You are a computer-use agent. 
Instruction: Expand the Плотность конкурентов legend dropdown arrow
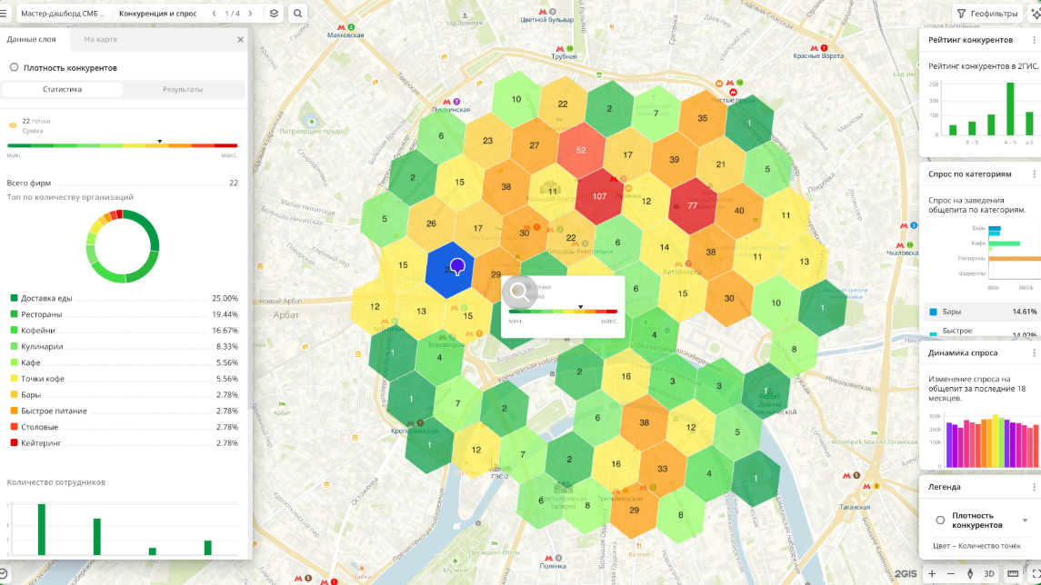pos(1026,521)
